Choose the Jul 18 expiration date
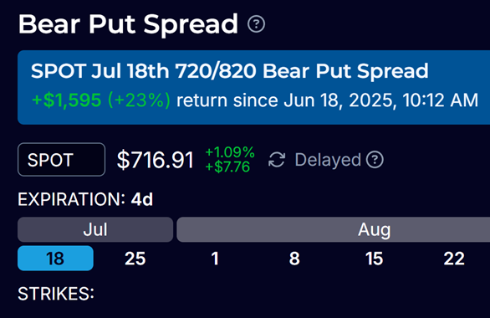The width and height of the screenshot is (490, 318). [x=55, y=259]
